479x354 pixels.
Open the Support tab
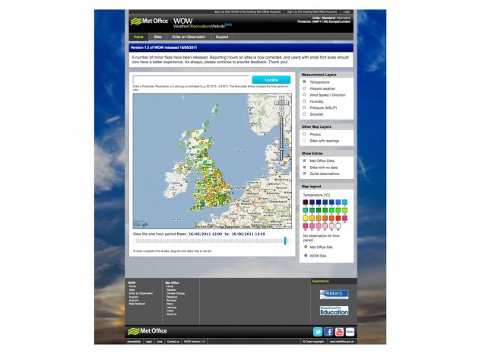click(x=222, y=37)
